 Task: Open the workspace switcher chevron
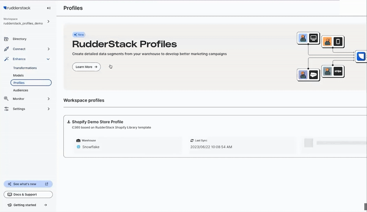[49, 21]
